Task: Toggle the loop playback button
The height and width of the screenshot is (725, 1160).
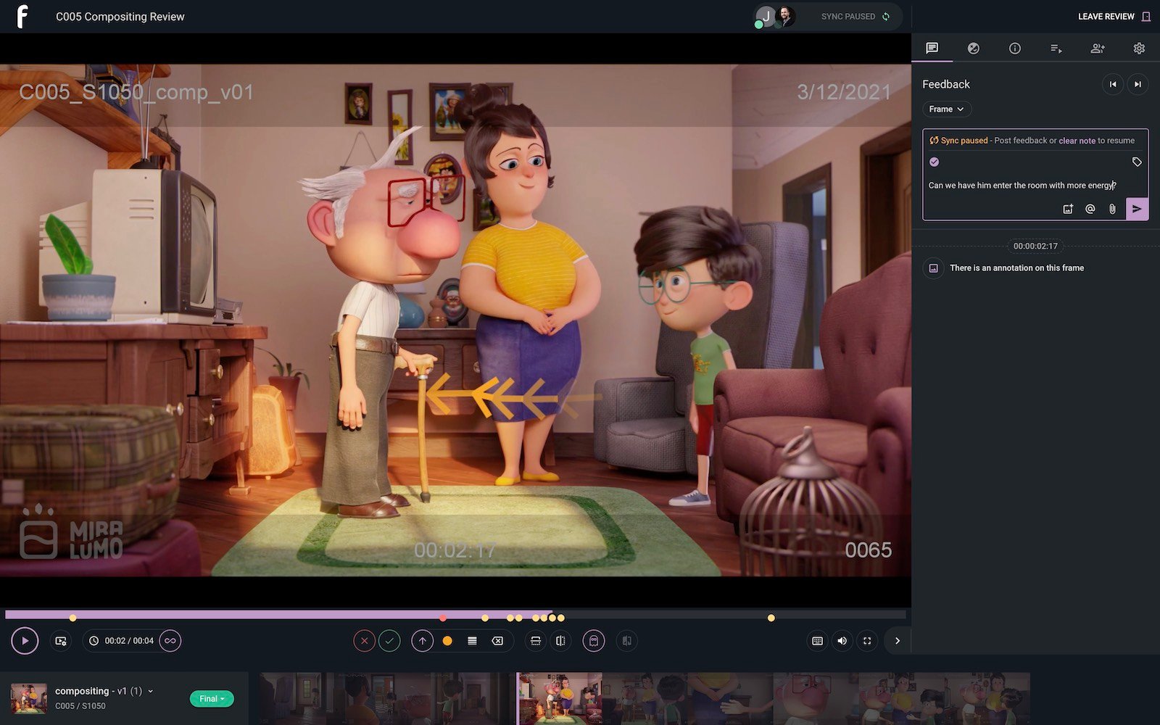Action: point(170,641)
